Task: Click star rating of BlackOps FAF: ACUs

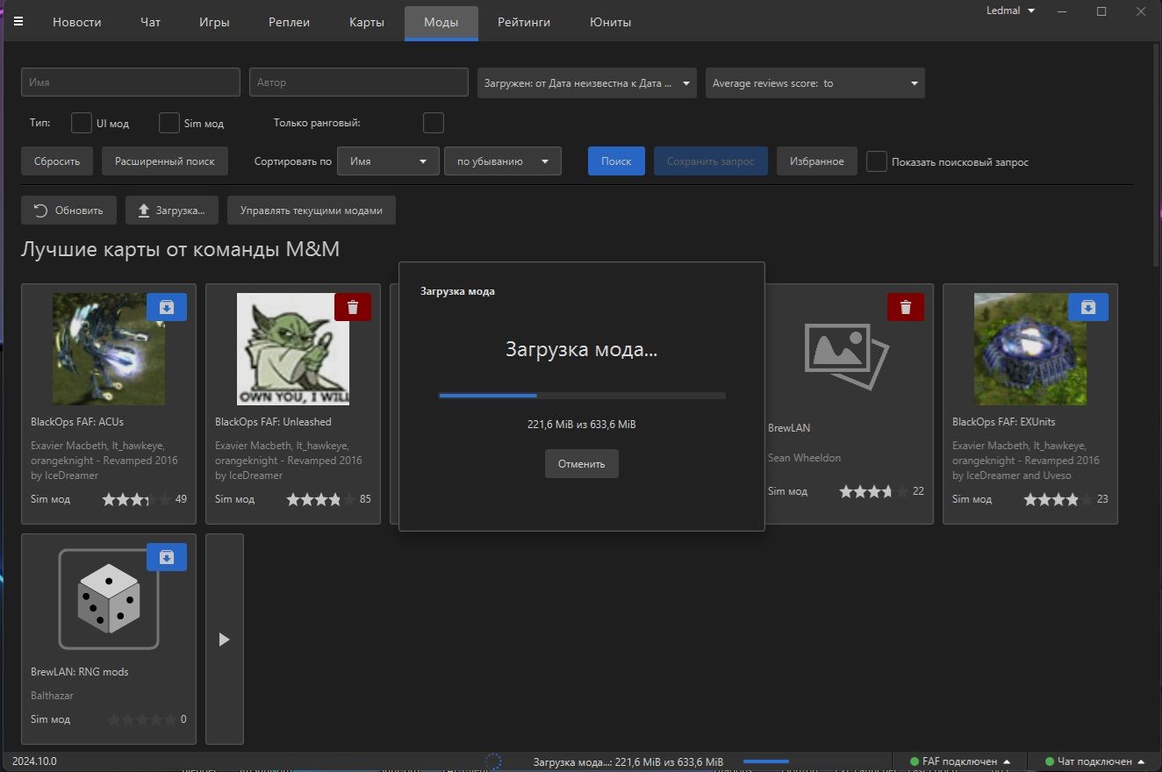Action: (x=137, y=499)
